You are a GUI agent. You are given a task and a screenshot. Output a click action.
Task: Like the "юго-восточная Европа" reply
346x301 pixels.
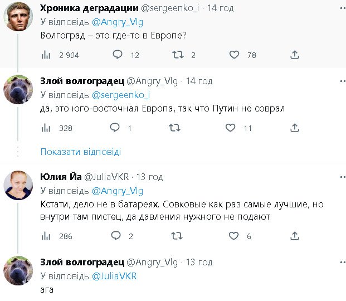231,128
